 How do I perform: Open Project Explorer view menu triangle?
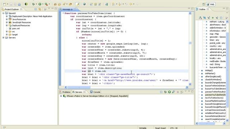click(49, 9)
